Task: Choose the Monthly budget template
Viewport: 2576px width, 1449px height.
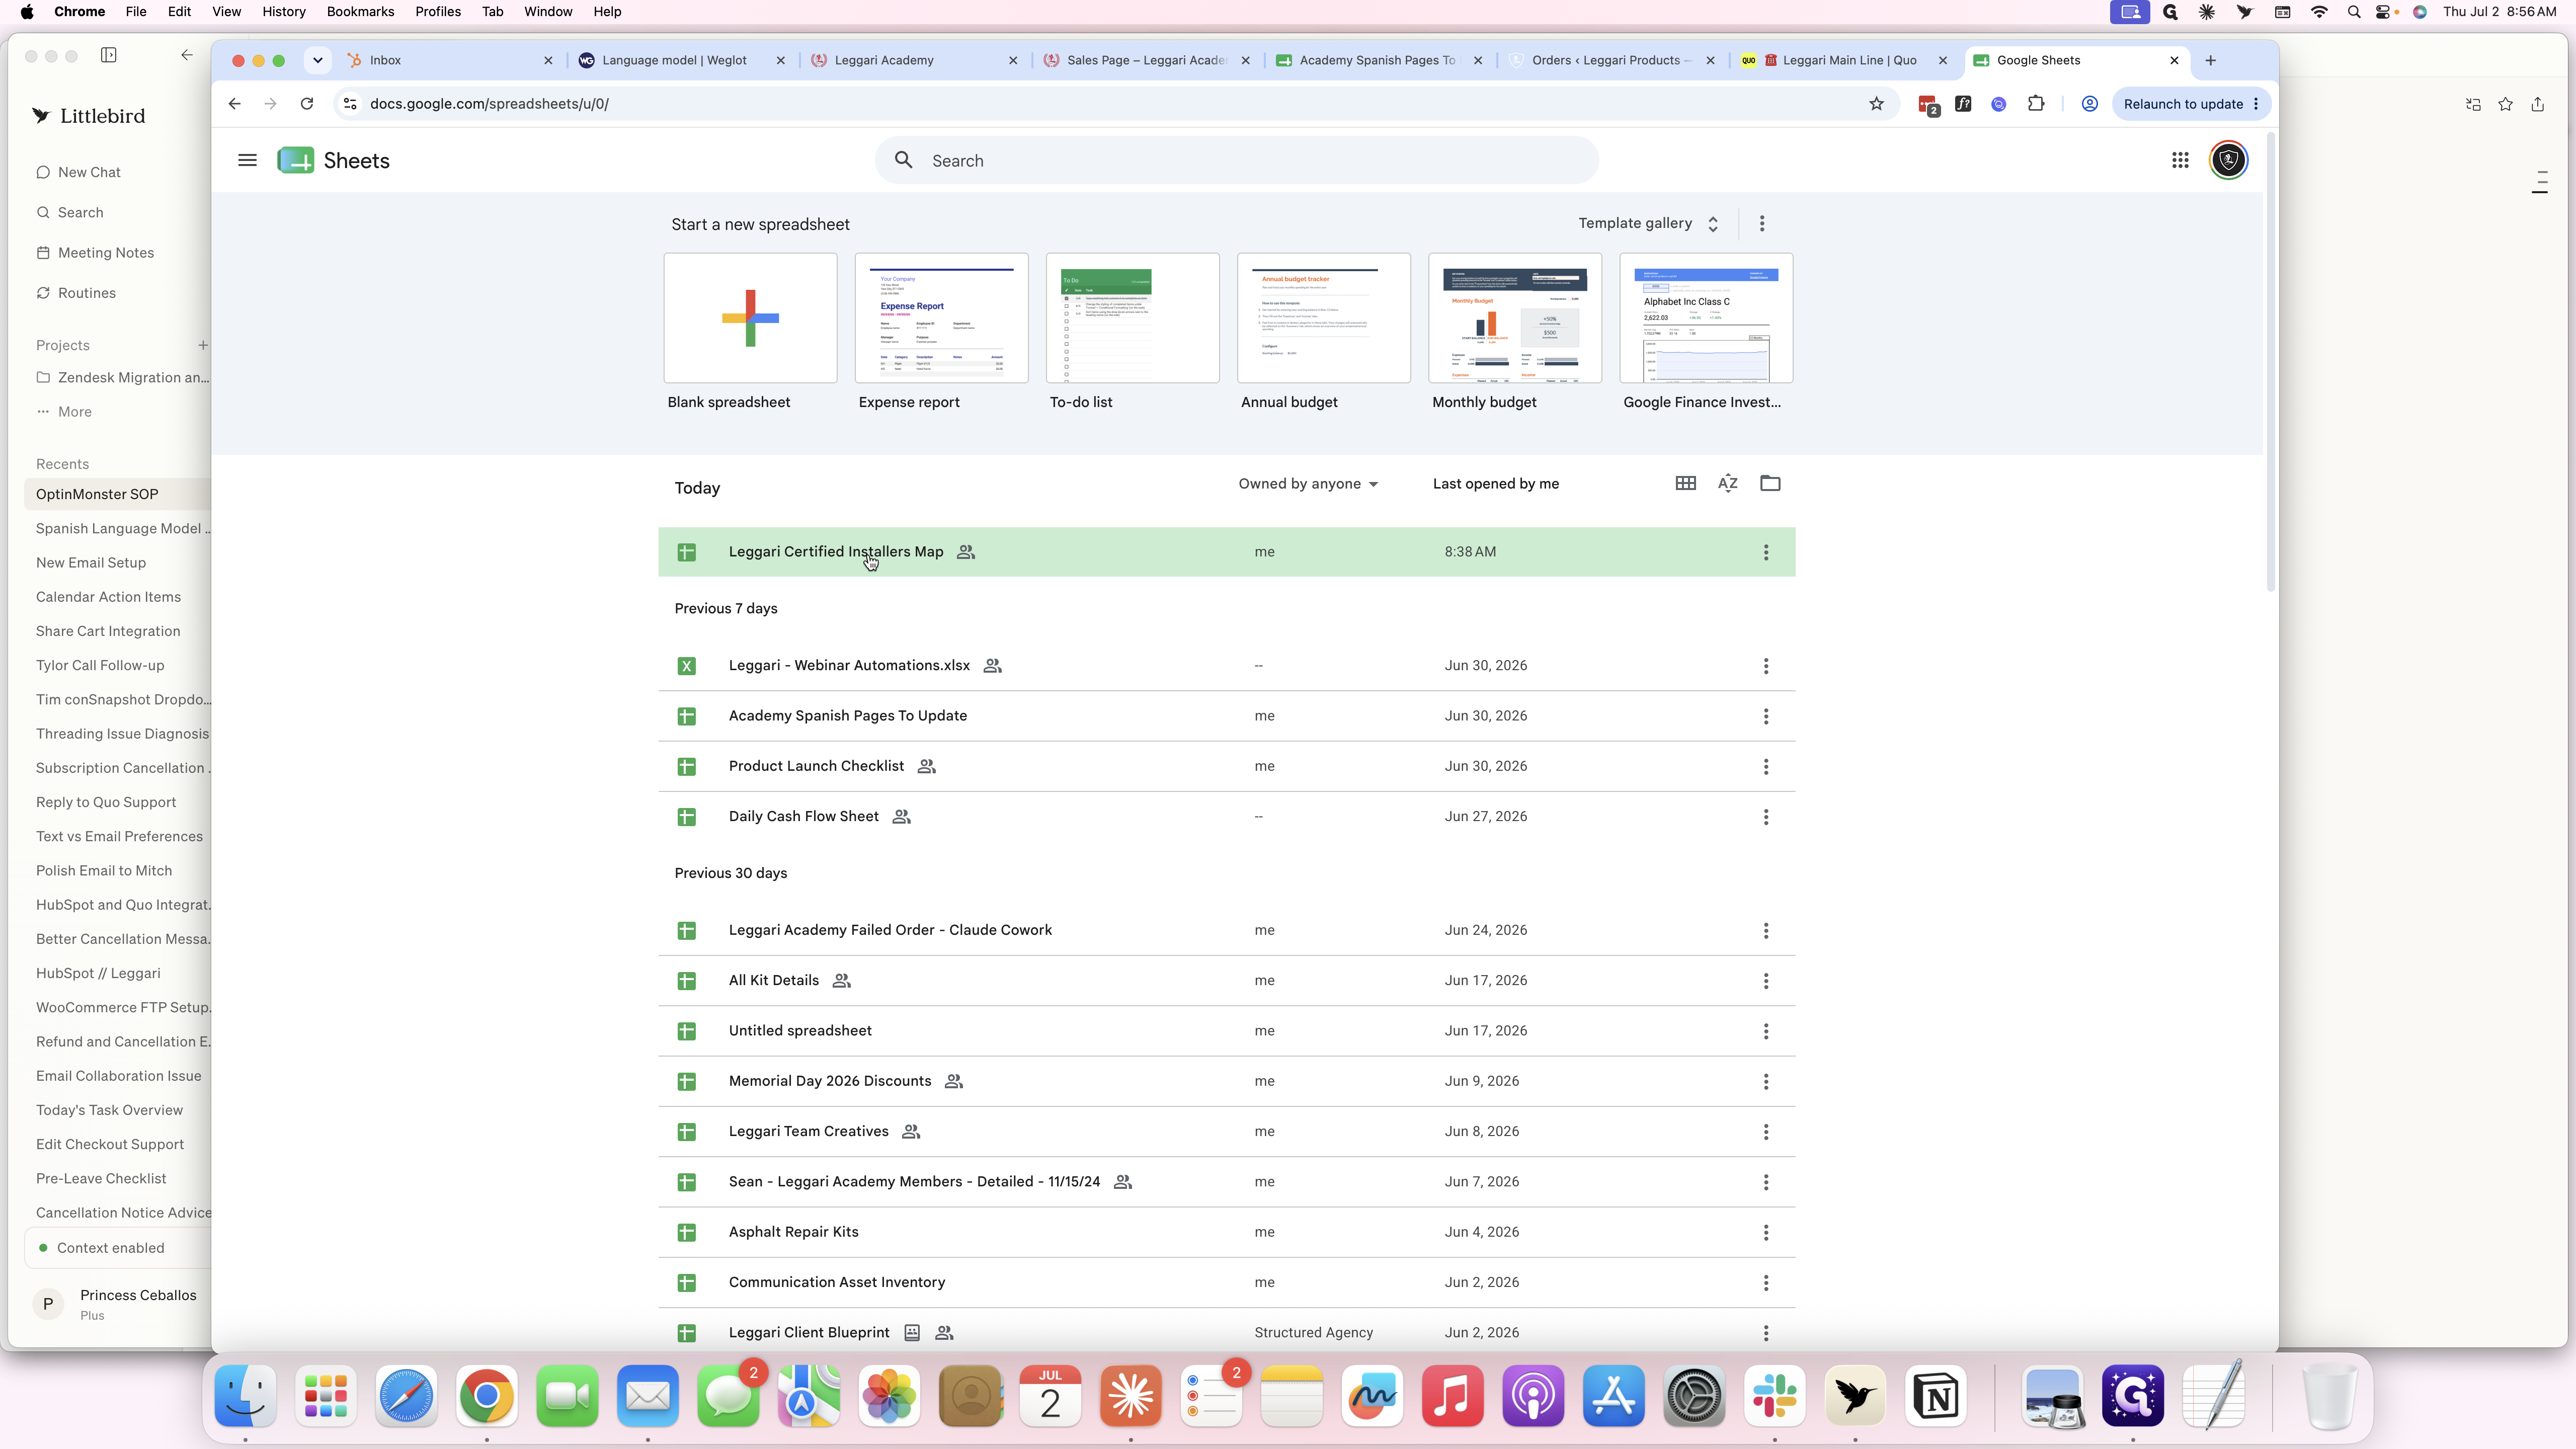Action: click(1514, 318)
